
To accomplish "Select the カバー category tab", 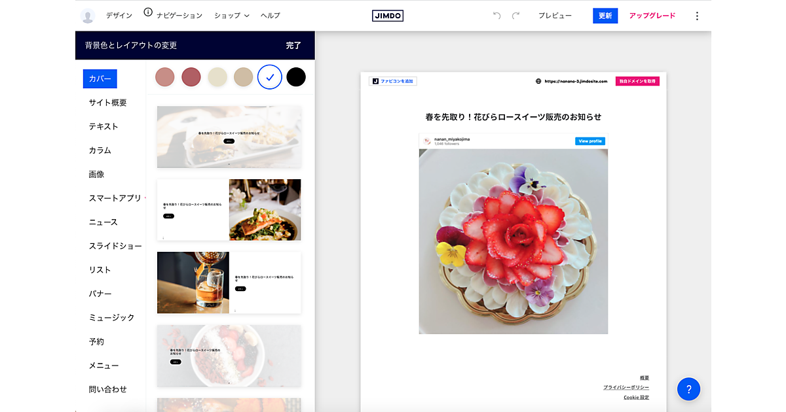I will click(100, 78).
